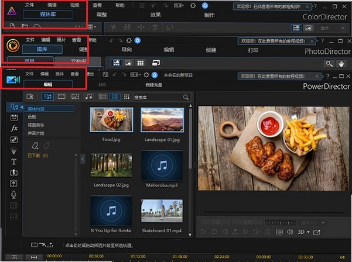Click ColorDirector scissors cut icon
Image resolution: width=352 pixels, height=262 pixels.
point(114,27)
